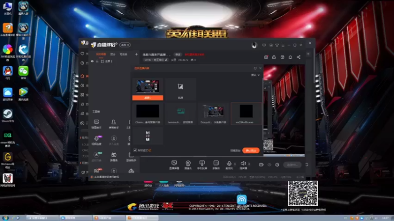Click the refresh icon in source dialog header
This screenshot has height=221, width=394.
(x=255, y=68)
